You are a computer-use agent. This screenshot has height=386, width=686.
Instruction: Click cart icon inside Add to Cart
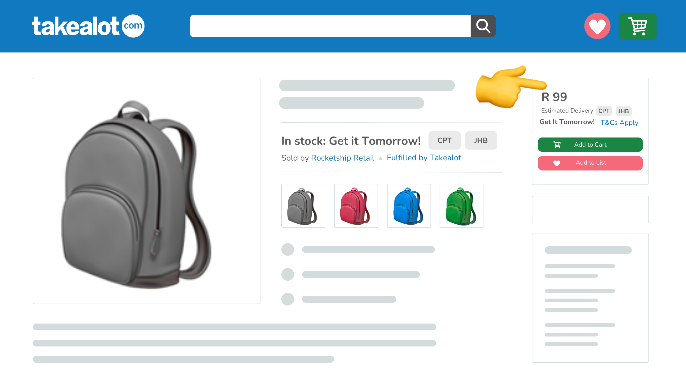tap(557, 145)
